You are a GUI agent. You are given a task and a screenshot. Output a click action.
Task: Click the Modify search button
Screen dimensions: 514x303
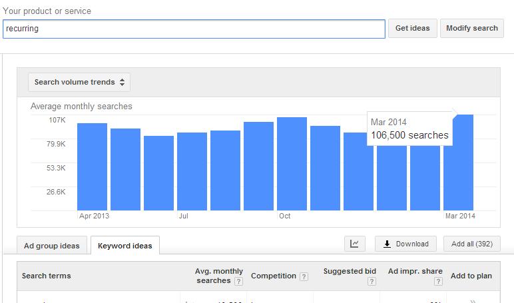coord(471,28)
